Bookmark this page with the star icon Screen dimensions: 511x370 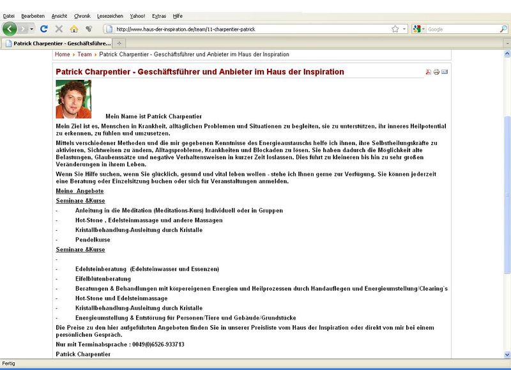click(x=395, y=29)
